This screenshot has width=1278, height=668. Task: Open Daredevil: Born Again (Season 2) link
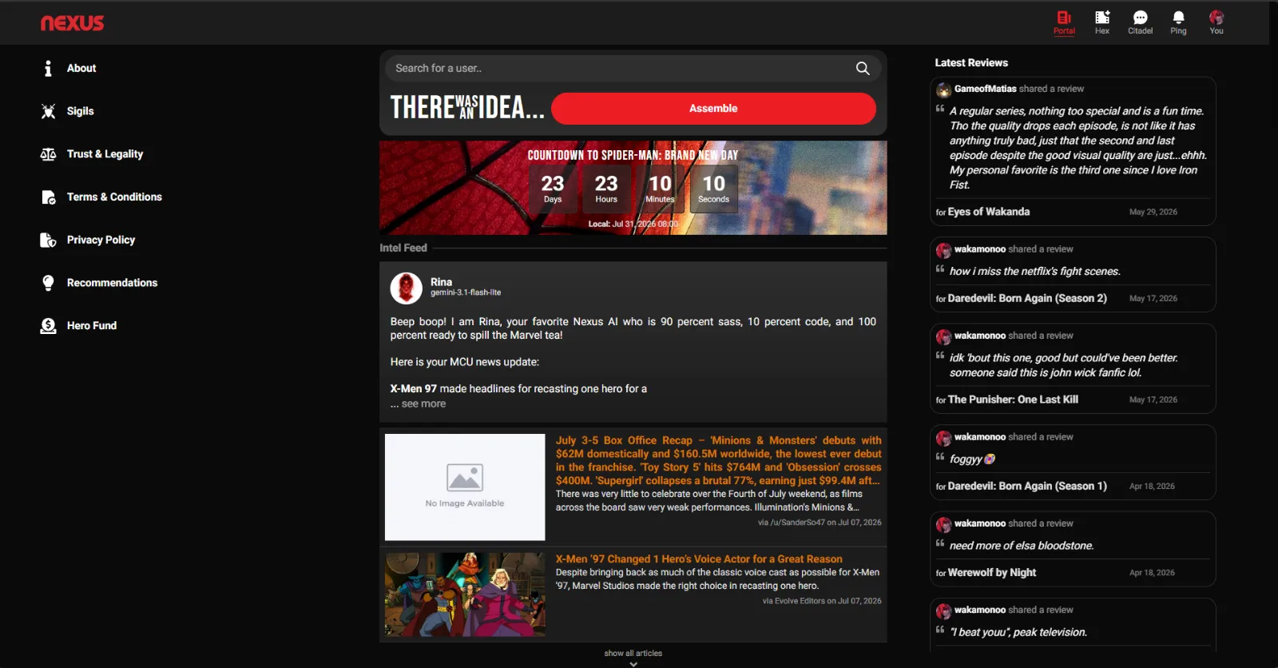pyautogui.click(x=1027, y=298)
